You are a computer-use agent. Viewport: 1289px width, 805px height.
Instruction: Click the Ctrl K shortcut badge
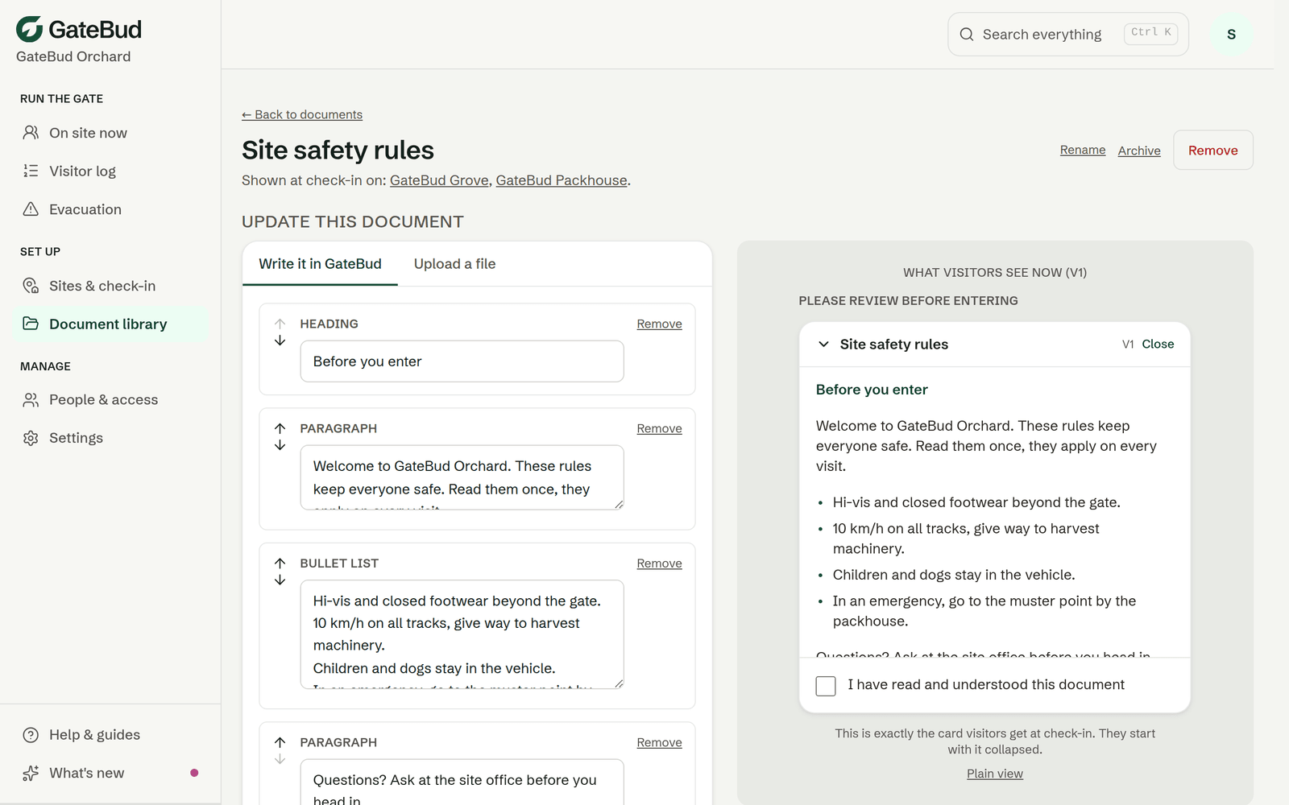click(x=1150, y=33)
